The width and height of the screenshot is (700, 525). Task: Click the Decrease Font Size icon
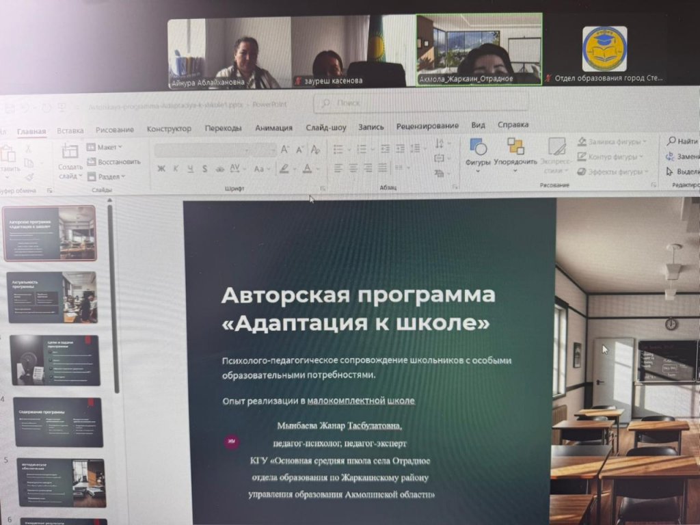tap(299, 150)
